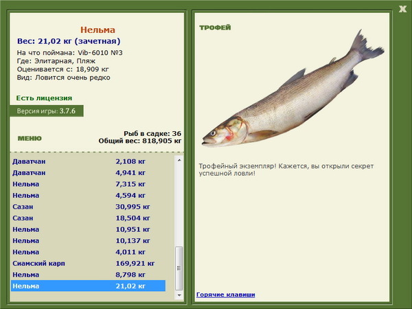The height and width of the screenshot is (309, 412).
Task: Click the Общий вес: 818,905 кг text
Action: coord(140,141)
